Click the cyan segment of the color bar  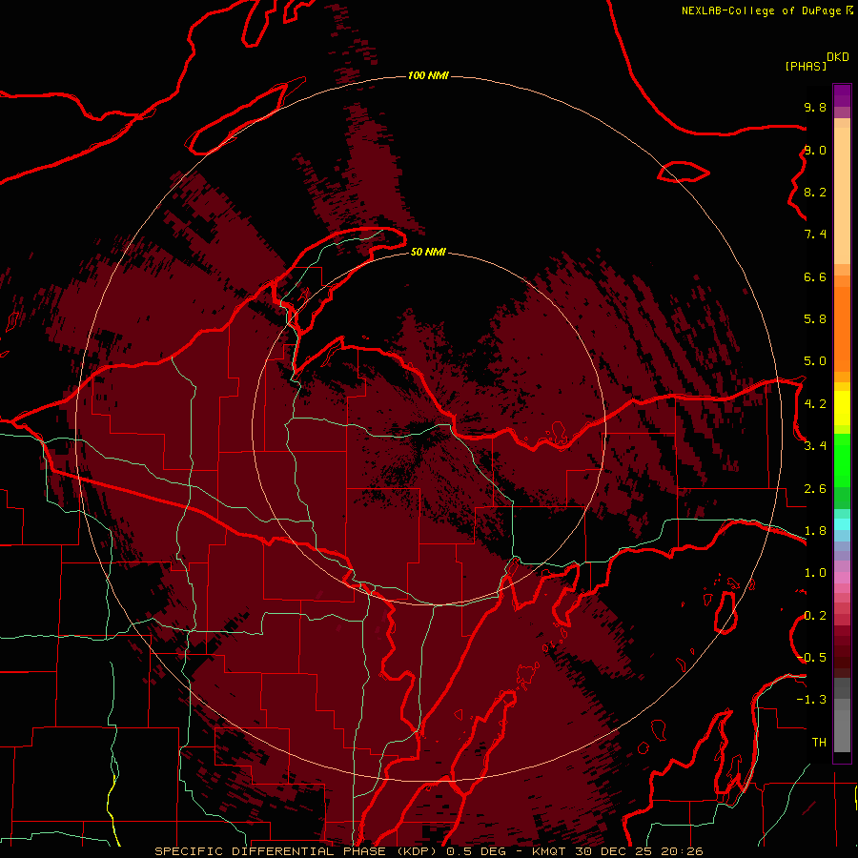click(842, 524)
